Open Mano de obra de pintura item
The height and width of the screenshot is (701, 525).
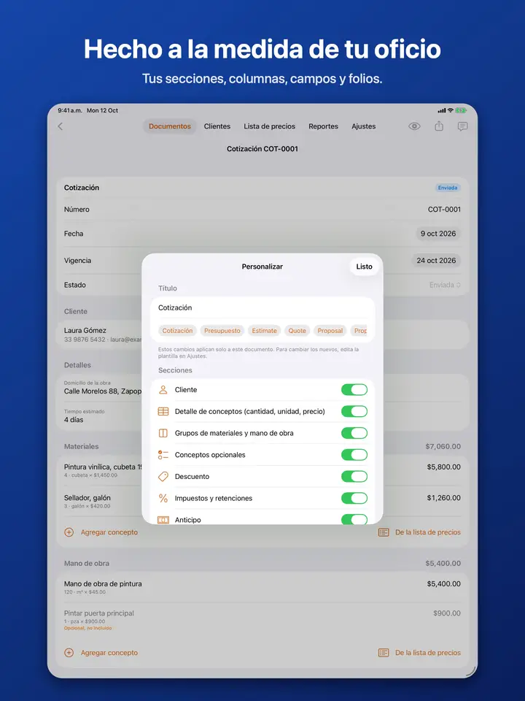click(x=262, y=587)
